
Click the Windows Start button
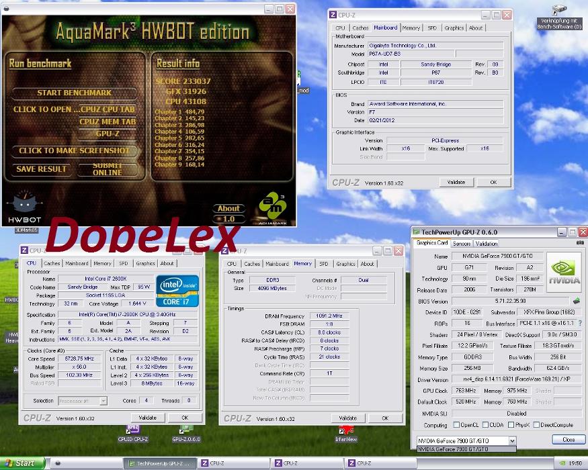pos(22,463)
